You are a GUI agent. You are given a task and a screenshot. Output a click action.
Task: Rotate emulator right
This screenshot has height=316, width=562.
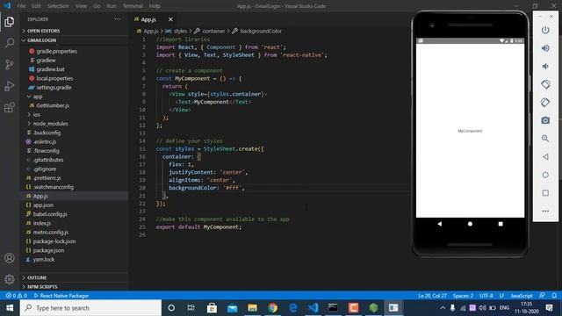tap(545, 103)
